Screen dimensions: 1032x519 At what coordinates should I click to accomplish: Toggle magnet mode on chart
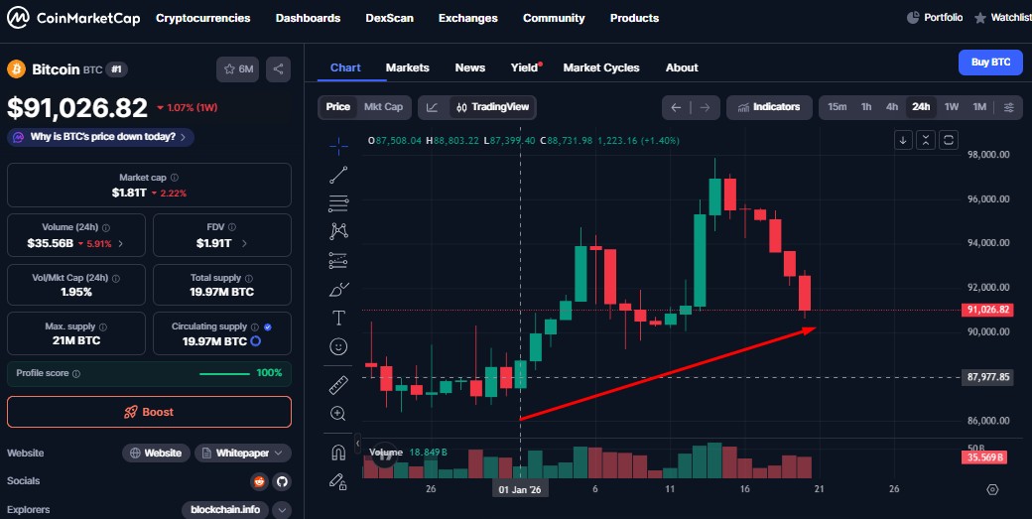coord(338,453)
